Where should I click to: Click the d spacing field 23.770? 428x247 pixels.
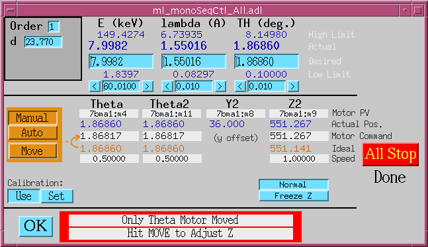(43, 42)
